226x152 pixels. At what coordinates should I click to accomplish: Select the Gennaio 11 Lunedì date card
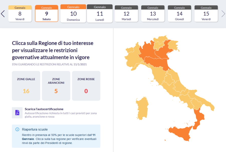(100, 14)
